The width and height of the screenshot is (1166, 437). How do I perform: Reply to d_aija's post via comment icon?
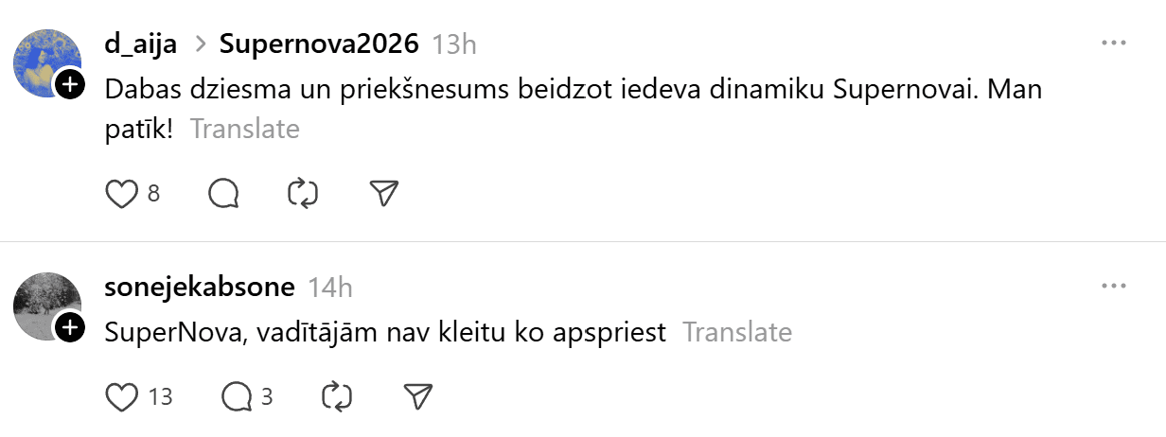[222, 194]
